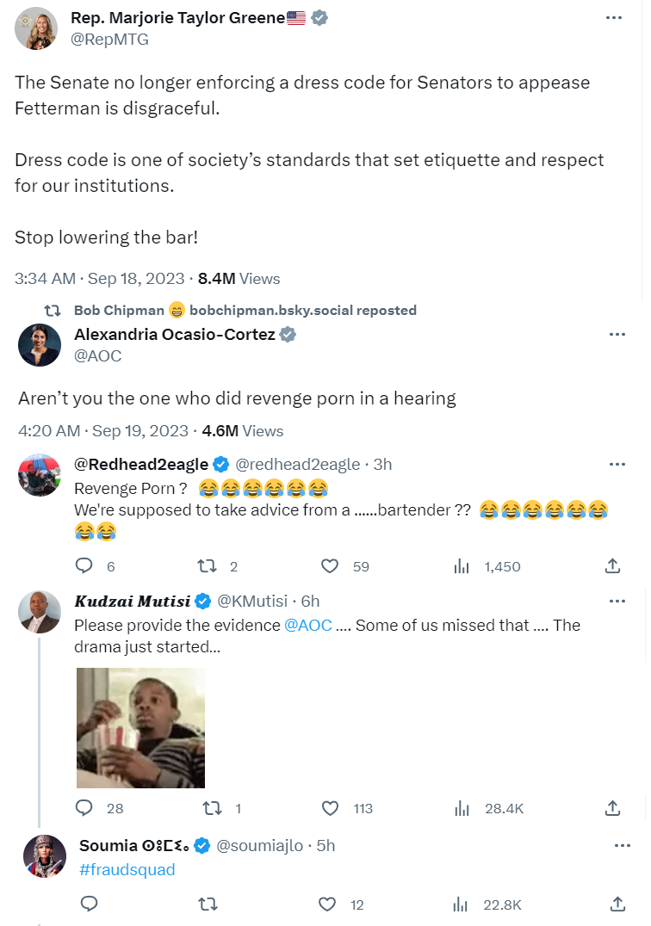Open the @redhead2eagle handle link
The width and height of the screenshot is (651, 926).
click(298, 465)
